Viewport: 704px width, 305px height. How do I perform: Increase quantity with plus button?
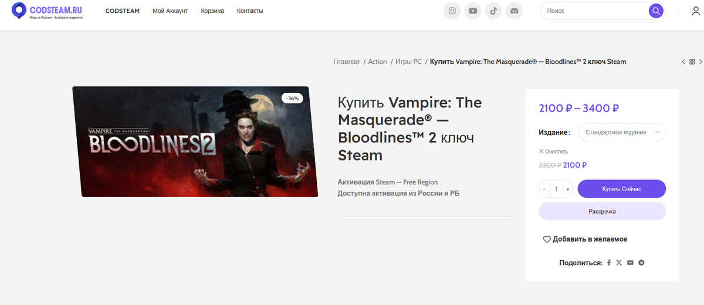[567, 189]
